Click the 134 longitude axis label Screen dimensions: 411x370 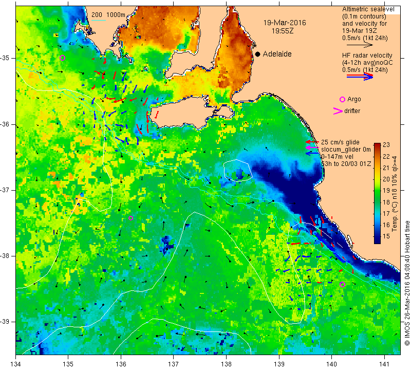pyautogui.click(x=16, y=364)
